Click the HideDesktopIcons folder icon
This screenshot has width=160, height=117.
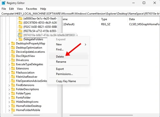(13, 102)
